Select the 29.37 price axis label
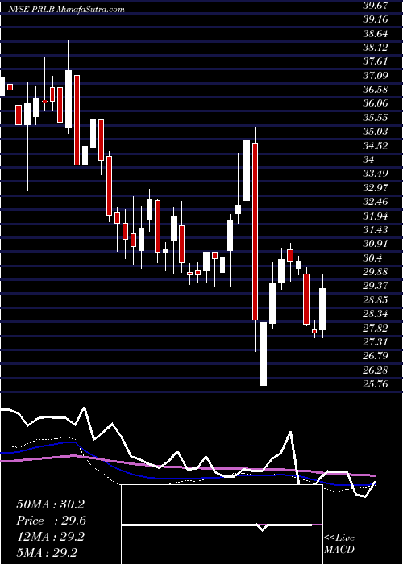Screen dimensions: 403x565 (376, 286)
